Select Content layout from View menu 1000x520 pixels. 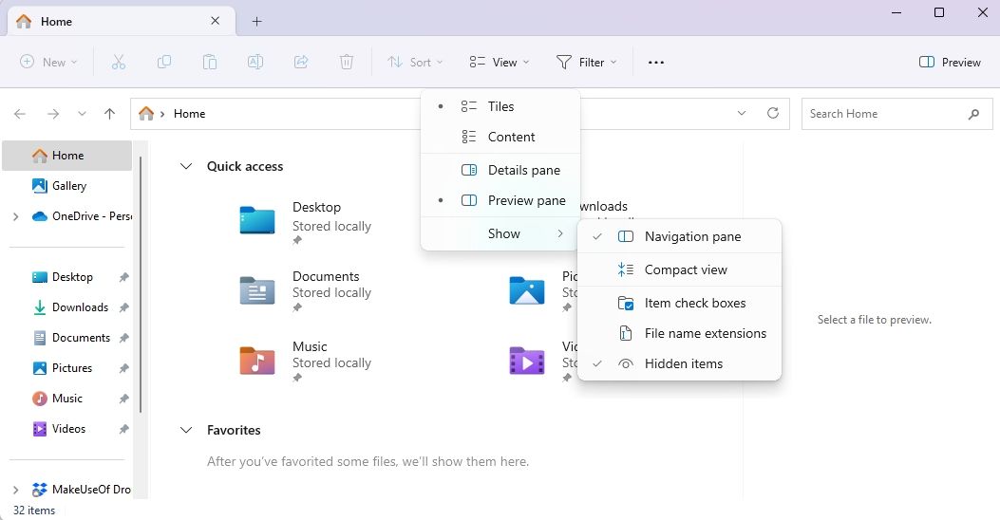pos(511,138)
